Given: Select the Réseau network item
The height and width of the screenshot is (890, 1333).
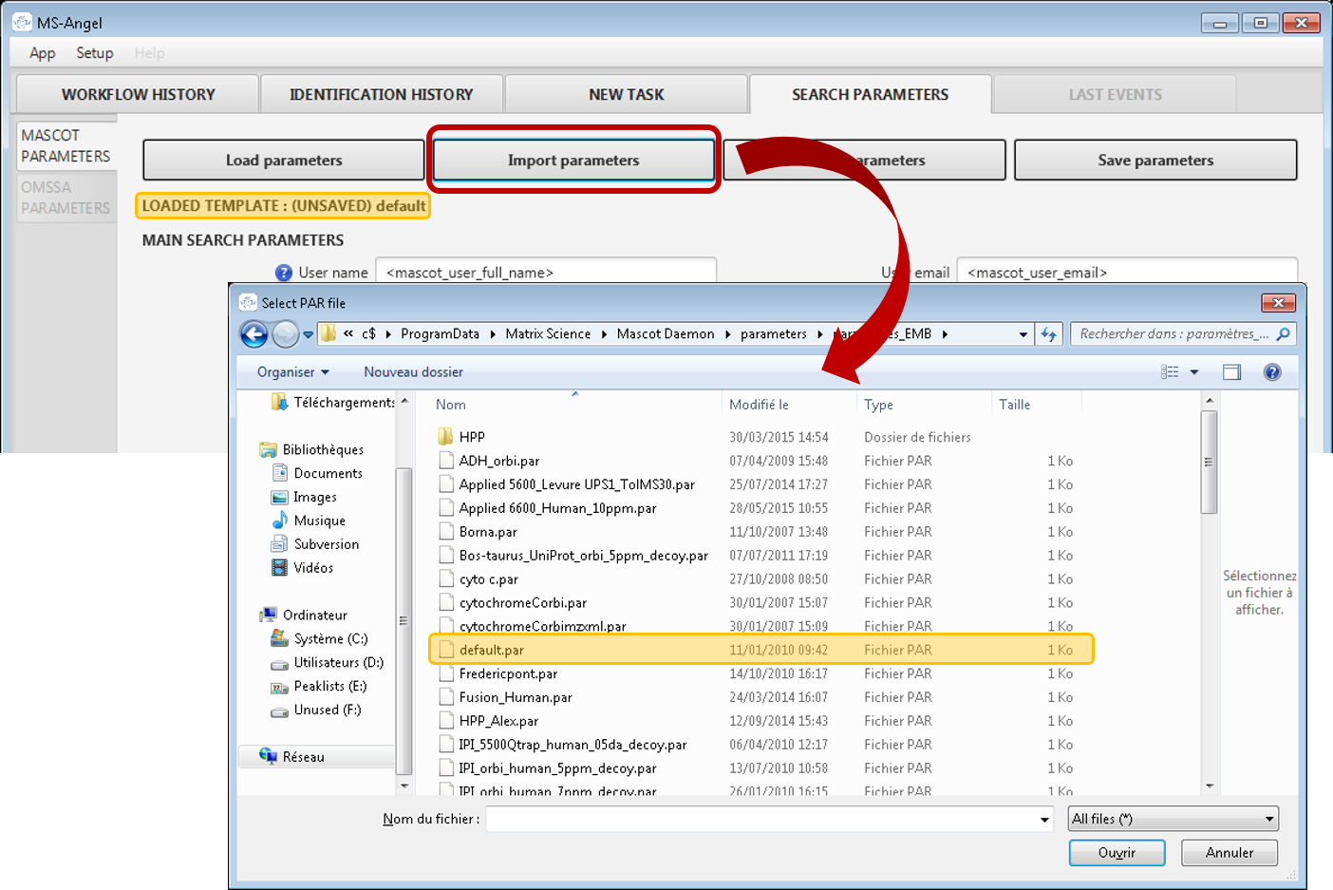Looking at the screenshot, I should 303,757.
